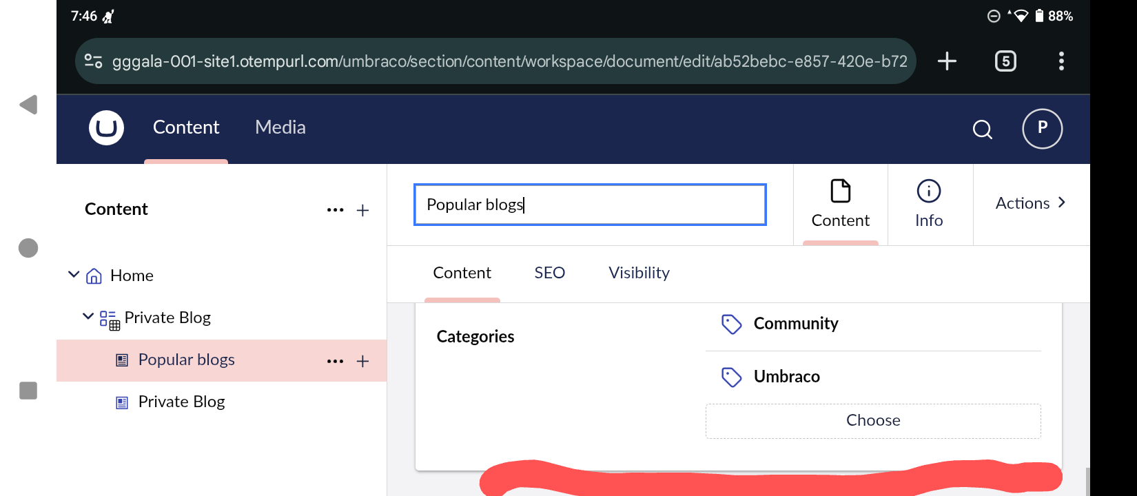View site info icon in the address bar
1137x496 pixels.
tap(94, 61)
